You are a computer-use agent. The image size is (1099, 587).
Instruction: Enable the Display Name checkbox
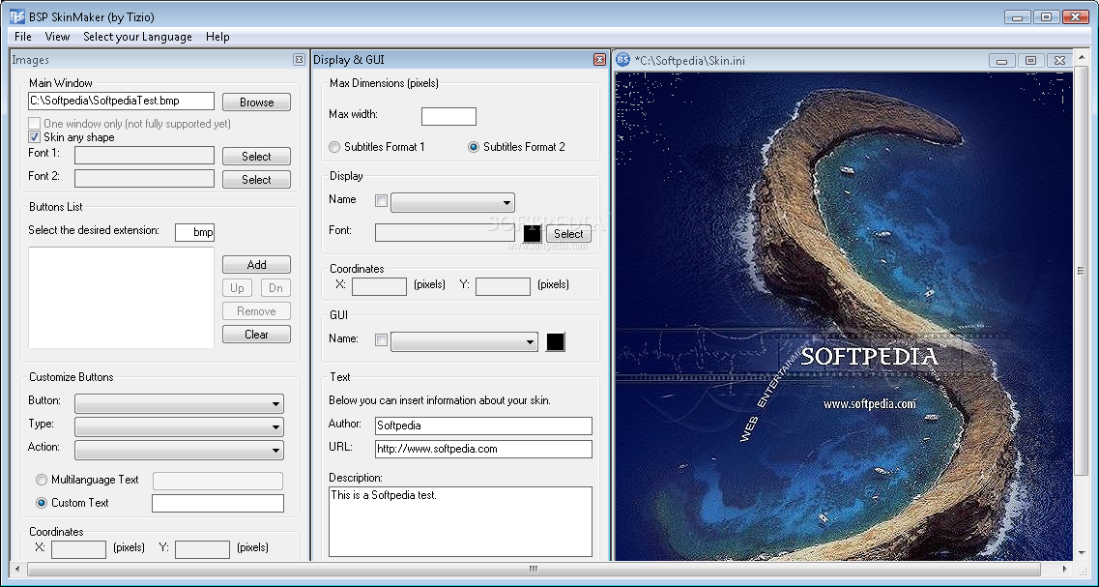[381, 200]
